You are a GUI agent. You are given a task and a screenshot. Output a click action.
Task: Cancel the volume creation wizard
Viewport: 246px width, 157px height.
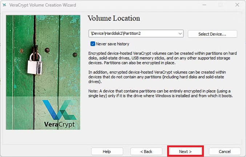225,151
